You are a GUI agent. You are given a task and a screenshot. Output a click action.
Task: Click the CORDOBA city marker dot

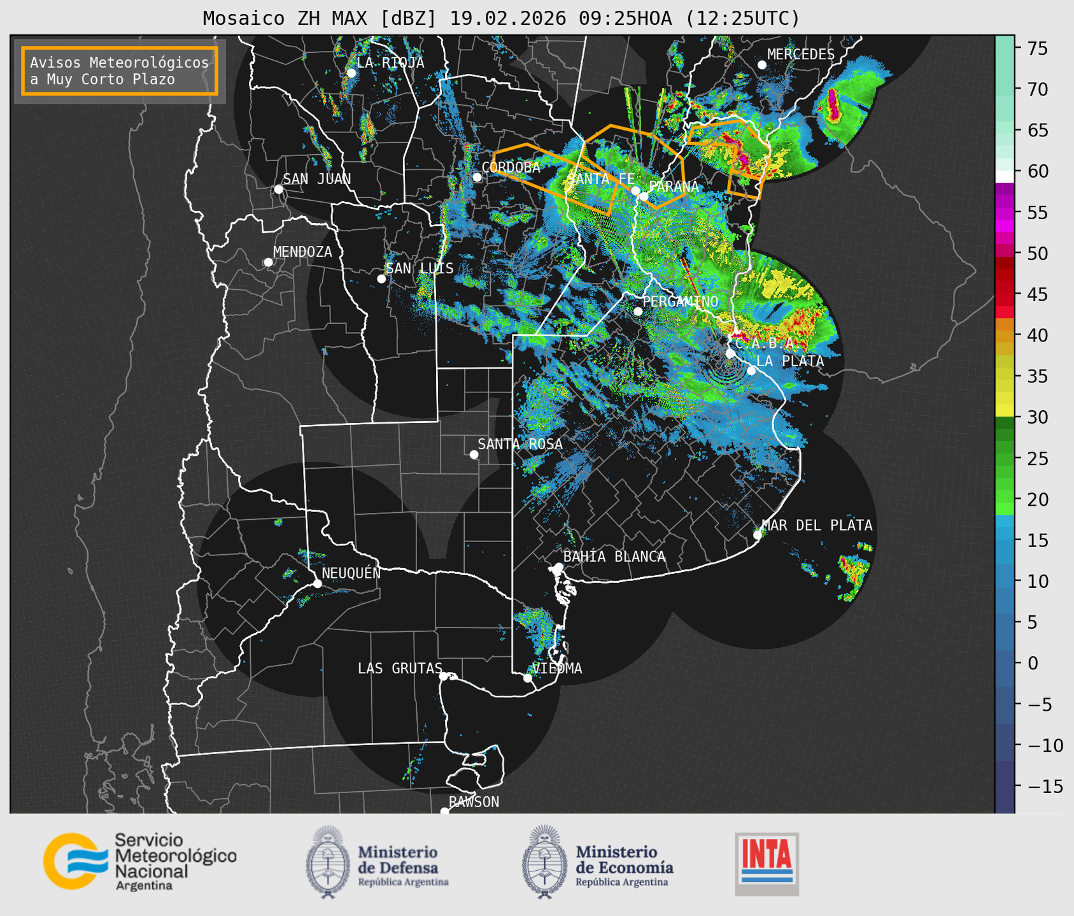(477, 177)
